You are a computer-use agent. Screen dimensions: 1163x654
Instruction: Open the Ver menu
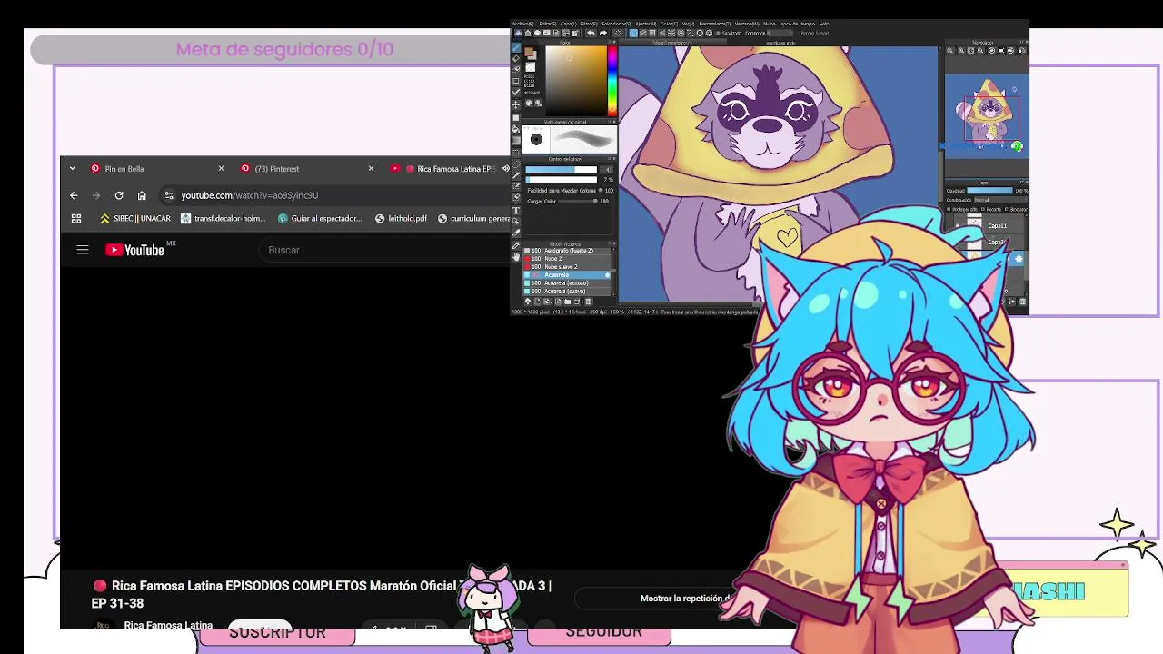pos(688,24)
